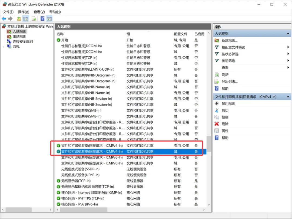The image size is (292, 219).
Task: Click the 按状态筛选 funnel icon
Action: point(217,54)
